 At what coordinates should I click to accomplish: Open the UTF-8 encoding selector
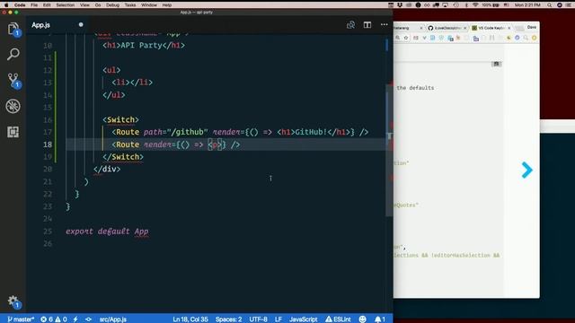click(258, 319)
